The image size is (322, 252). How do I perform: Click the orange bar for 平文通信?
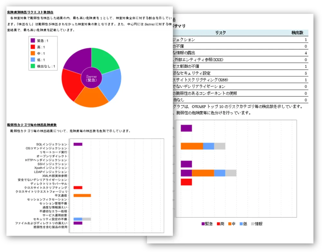tap(82, 196)
